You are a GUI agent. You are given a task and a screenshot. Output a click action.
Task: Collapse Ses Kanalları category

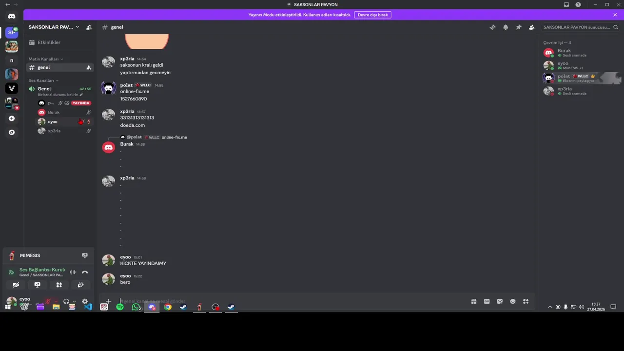click(x=43, y=80)
